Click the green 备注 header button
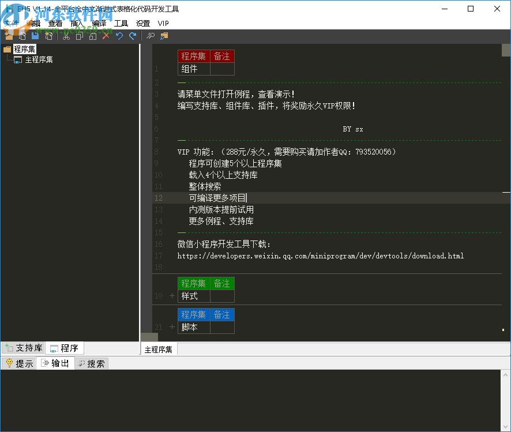The width and height of the screenshot is (511, 432). 223,283
